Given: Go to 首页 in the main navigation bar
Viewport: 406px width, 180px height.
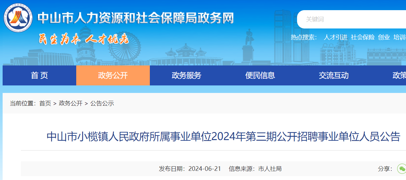Looking at the screenshot, I should tap(39, 76).
